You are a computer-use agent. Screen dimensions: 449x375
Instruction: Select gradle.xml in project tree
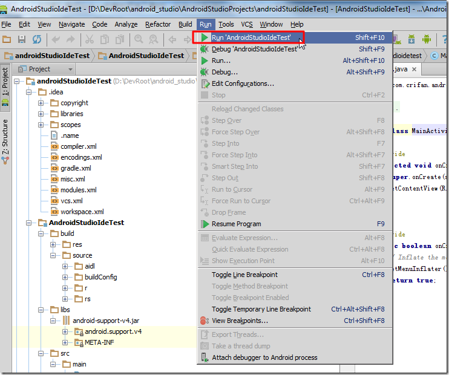(76, 168)
